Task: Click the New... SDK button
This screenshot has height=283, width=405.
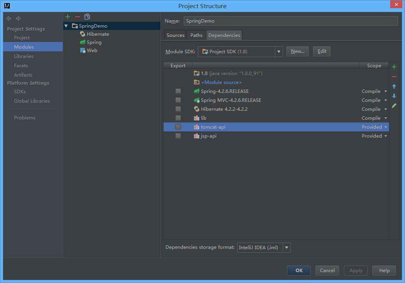Action: [298, 51]
